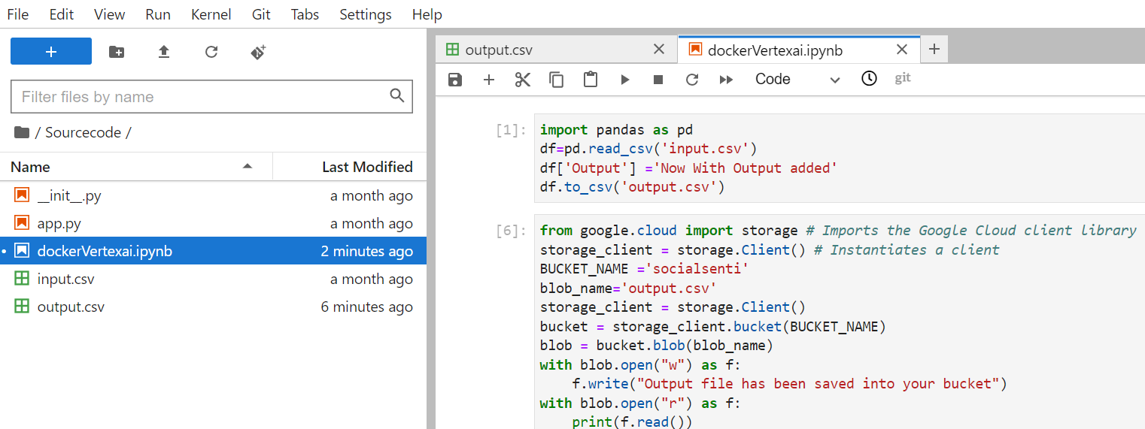
Task: Open the Kernel menu
Action: tap(211, 14)
